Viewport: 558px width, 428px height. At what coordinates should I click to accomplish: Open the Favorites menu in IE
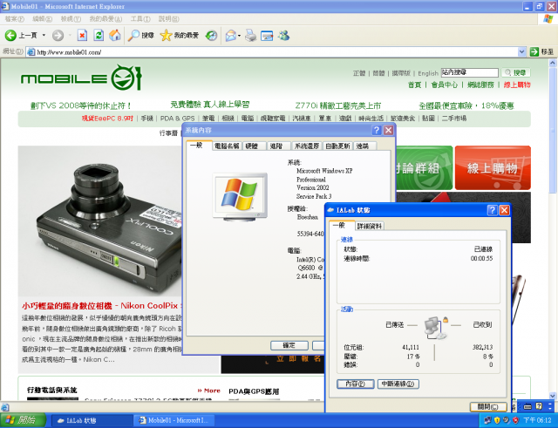(105, 19)
